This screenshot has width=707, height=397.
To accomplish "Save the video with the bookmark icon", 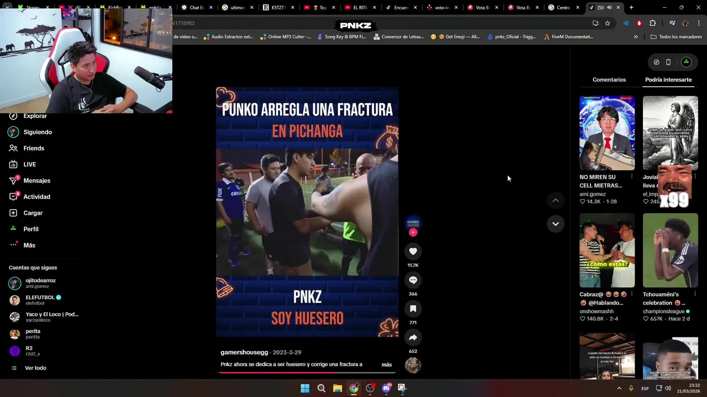I will (x=413, y=309).
